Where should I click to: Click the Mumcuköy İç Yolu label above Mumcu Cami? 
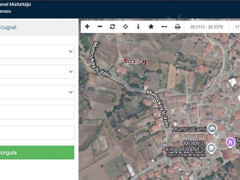tap(158, 108)
